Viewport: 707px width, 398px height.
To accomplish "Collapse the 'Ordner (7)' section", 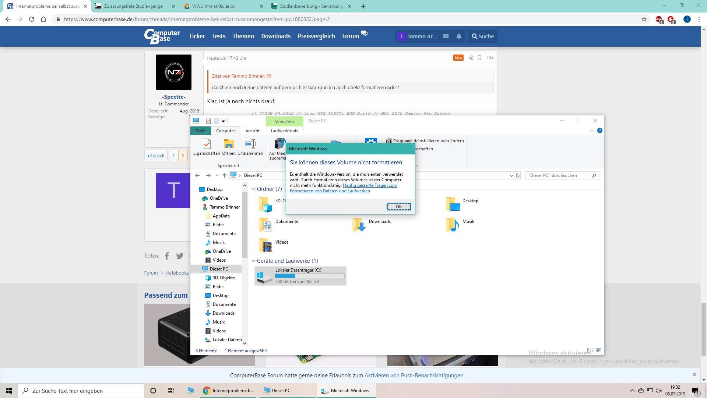I will click(x=253, y=189).
